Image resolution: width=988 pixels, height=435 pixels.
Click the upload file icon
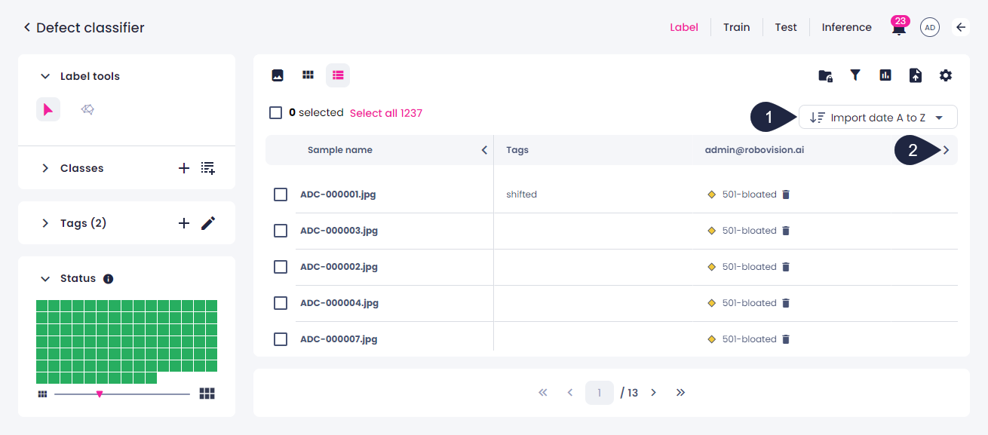(916, 75)
